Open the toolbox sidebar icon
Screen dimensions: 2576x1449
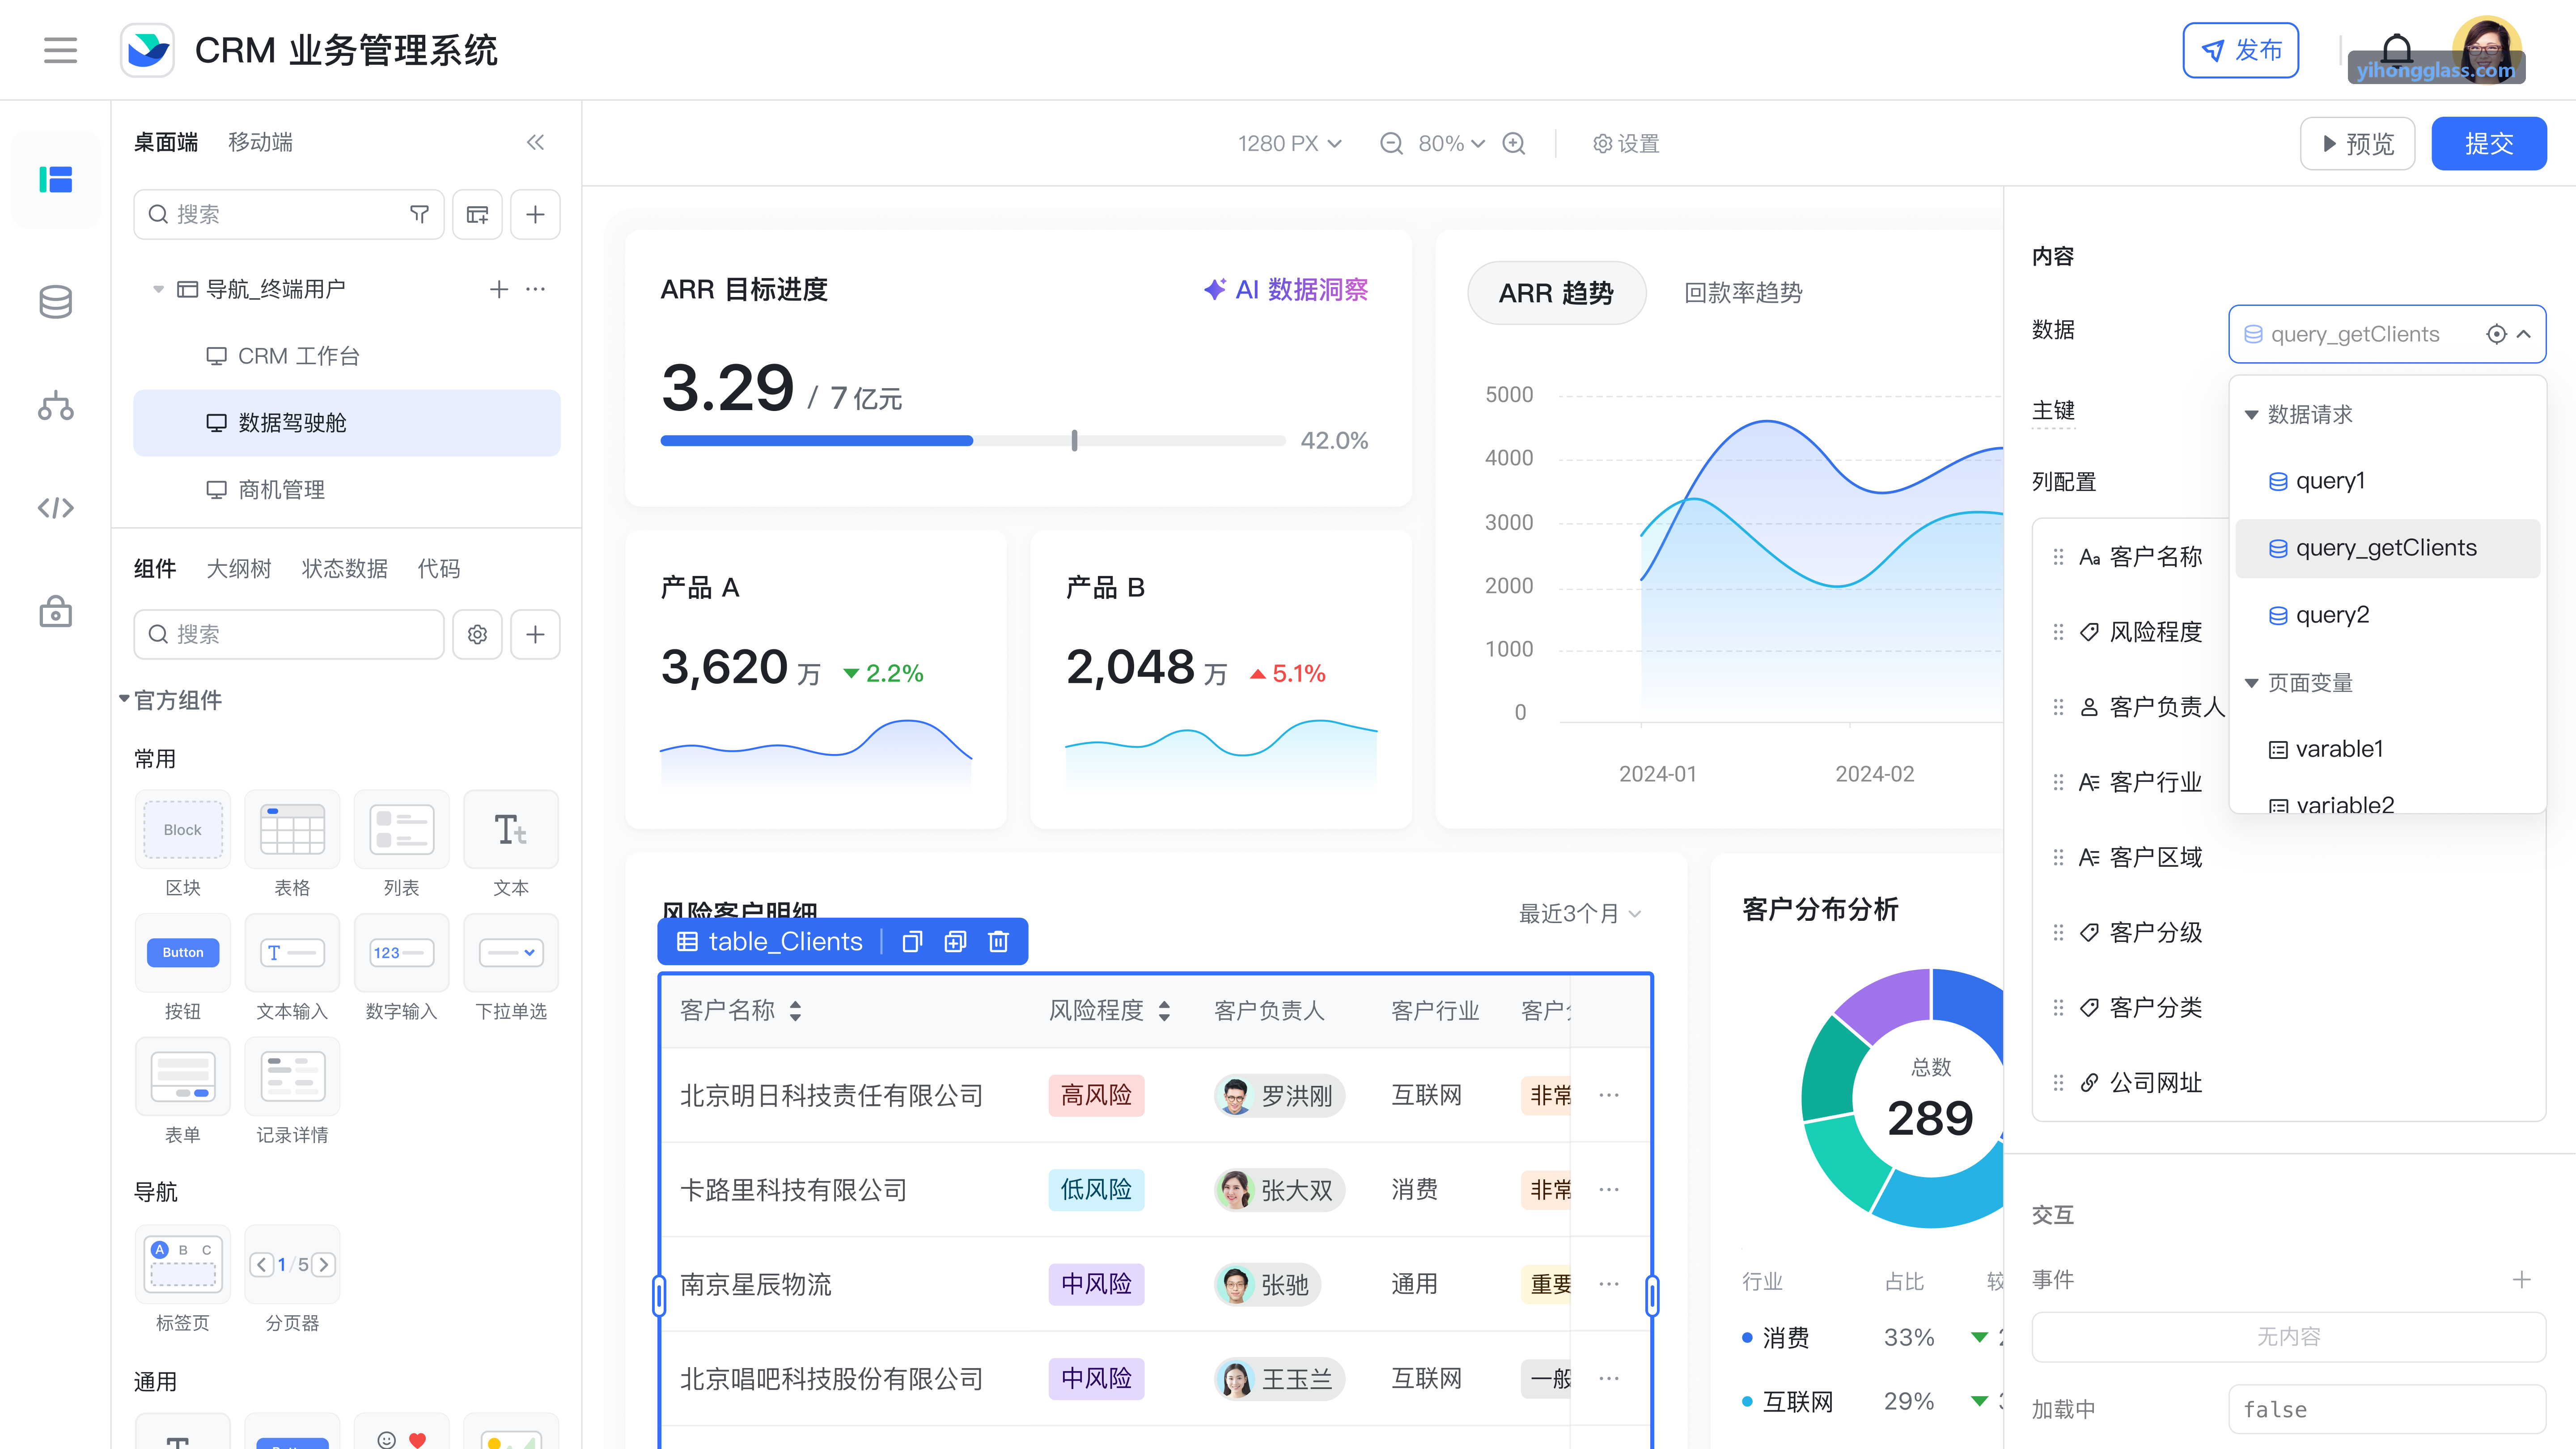point(56,611)
